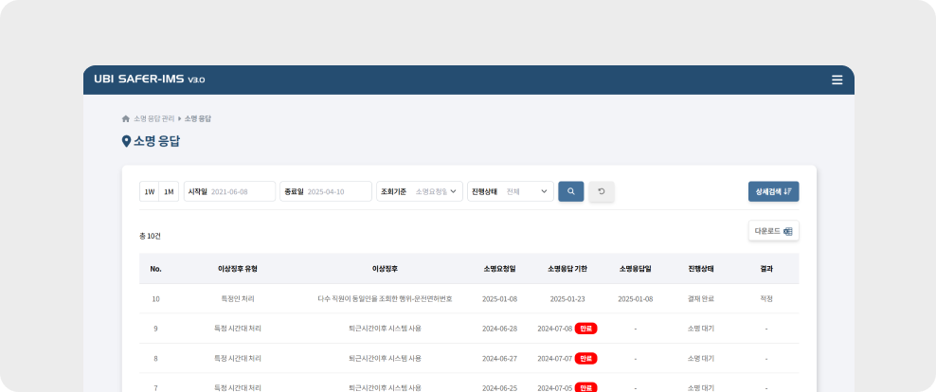Click the 만료 badge in row 8
Image resolution: width=936 pixels, height=392 pixels.
click(586, 358)
